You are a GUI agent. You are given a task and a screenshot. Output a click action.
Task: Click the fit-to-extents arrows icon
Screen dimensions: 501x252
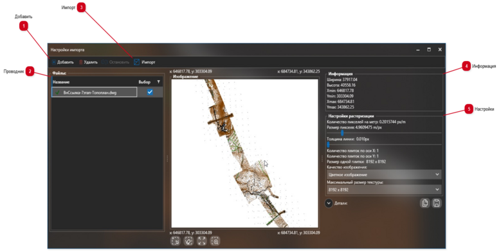[x=202, y=241]
